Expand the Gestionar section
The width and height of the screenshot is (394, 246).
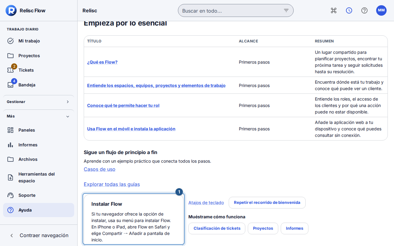pyautogui.click(x=38, y=102)
